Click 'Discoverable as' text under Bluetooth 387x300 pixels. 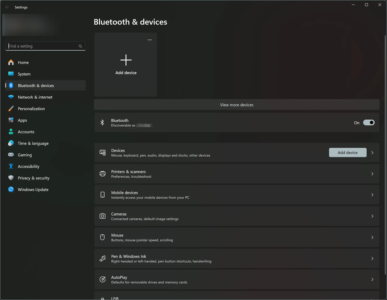123,125
